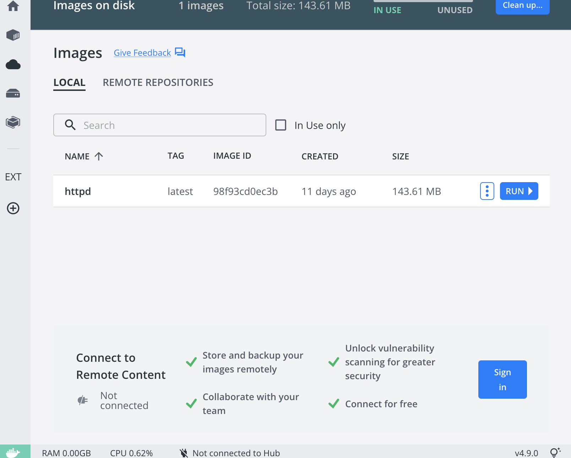Click the Connect for free text
The height and width of the screenshot is (458, 571).
381,404
